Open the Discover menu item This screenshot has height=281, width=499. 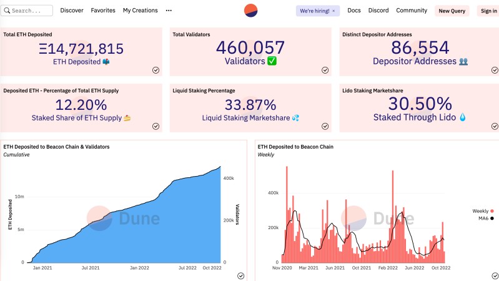72,11
